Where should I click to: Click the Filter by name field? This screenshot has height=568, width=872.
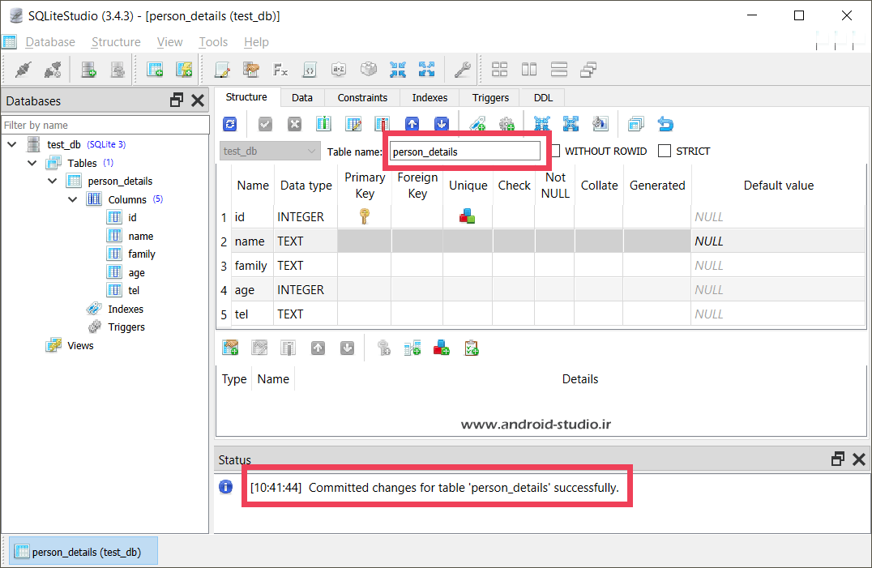point(105,125)
